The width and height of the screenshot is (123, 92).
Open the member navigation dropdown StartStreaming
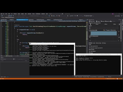[x=72, y=21]
